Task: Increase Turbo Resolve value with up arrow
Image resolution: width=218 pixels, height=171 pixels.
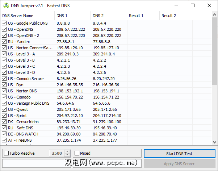Action: (67, 152)
